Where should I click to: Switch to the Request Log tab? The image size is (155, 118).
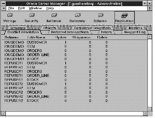tap(135, 32)
